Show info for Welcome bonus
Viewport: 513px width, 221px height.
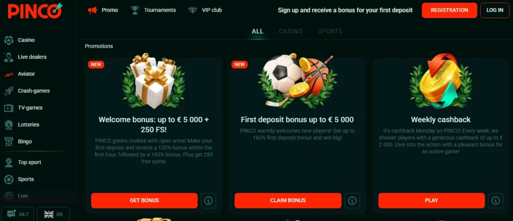[x=208, y=200]
